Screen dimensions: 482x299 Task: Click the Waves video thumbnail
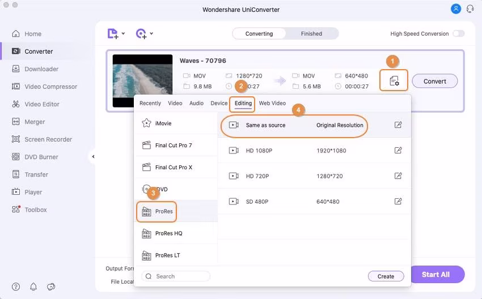point(142,81)
